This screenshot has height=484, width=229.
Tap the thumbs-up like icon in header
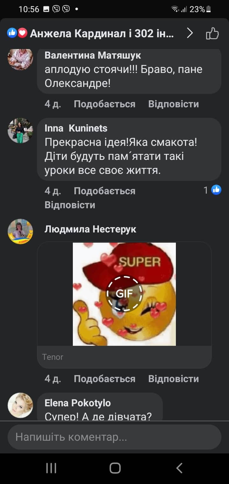pos(212,33)
